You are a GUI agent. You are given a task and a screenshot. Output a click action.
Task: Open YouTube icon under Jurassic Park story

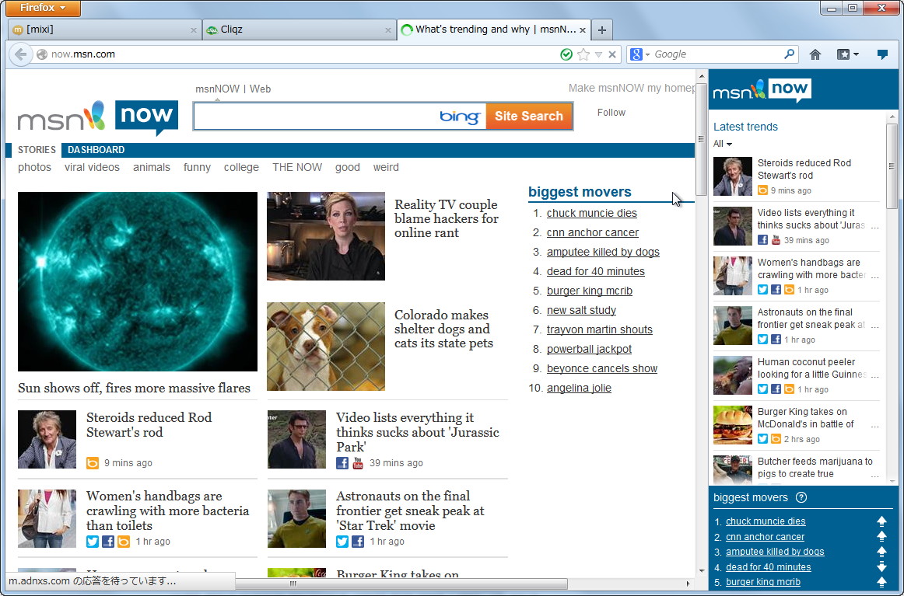coord(357,463)
